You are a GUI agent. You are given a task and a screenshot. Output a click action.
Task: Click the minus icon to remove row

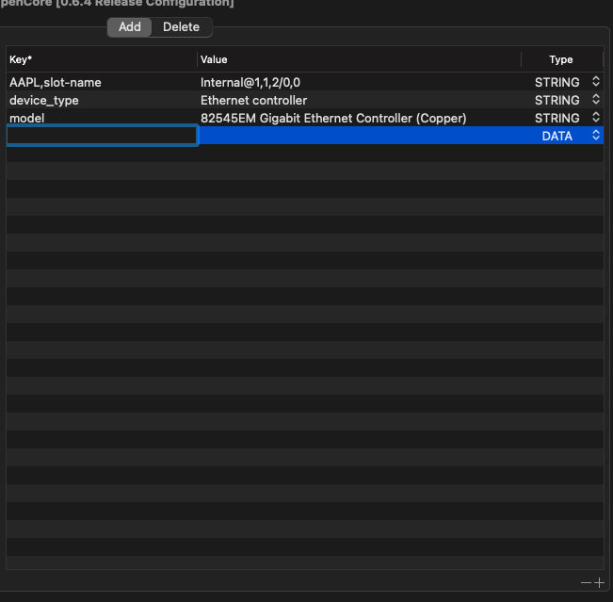(x=586, y=583)
